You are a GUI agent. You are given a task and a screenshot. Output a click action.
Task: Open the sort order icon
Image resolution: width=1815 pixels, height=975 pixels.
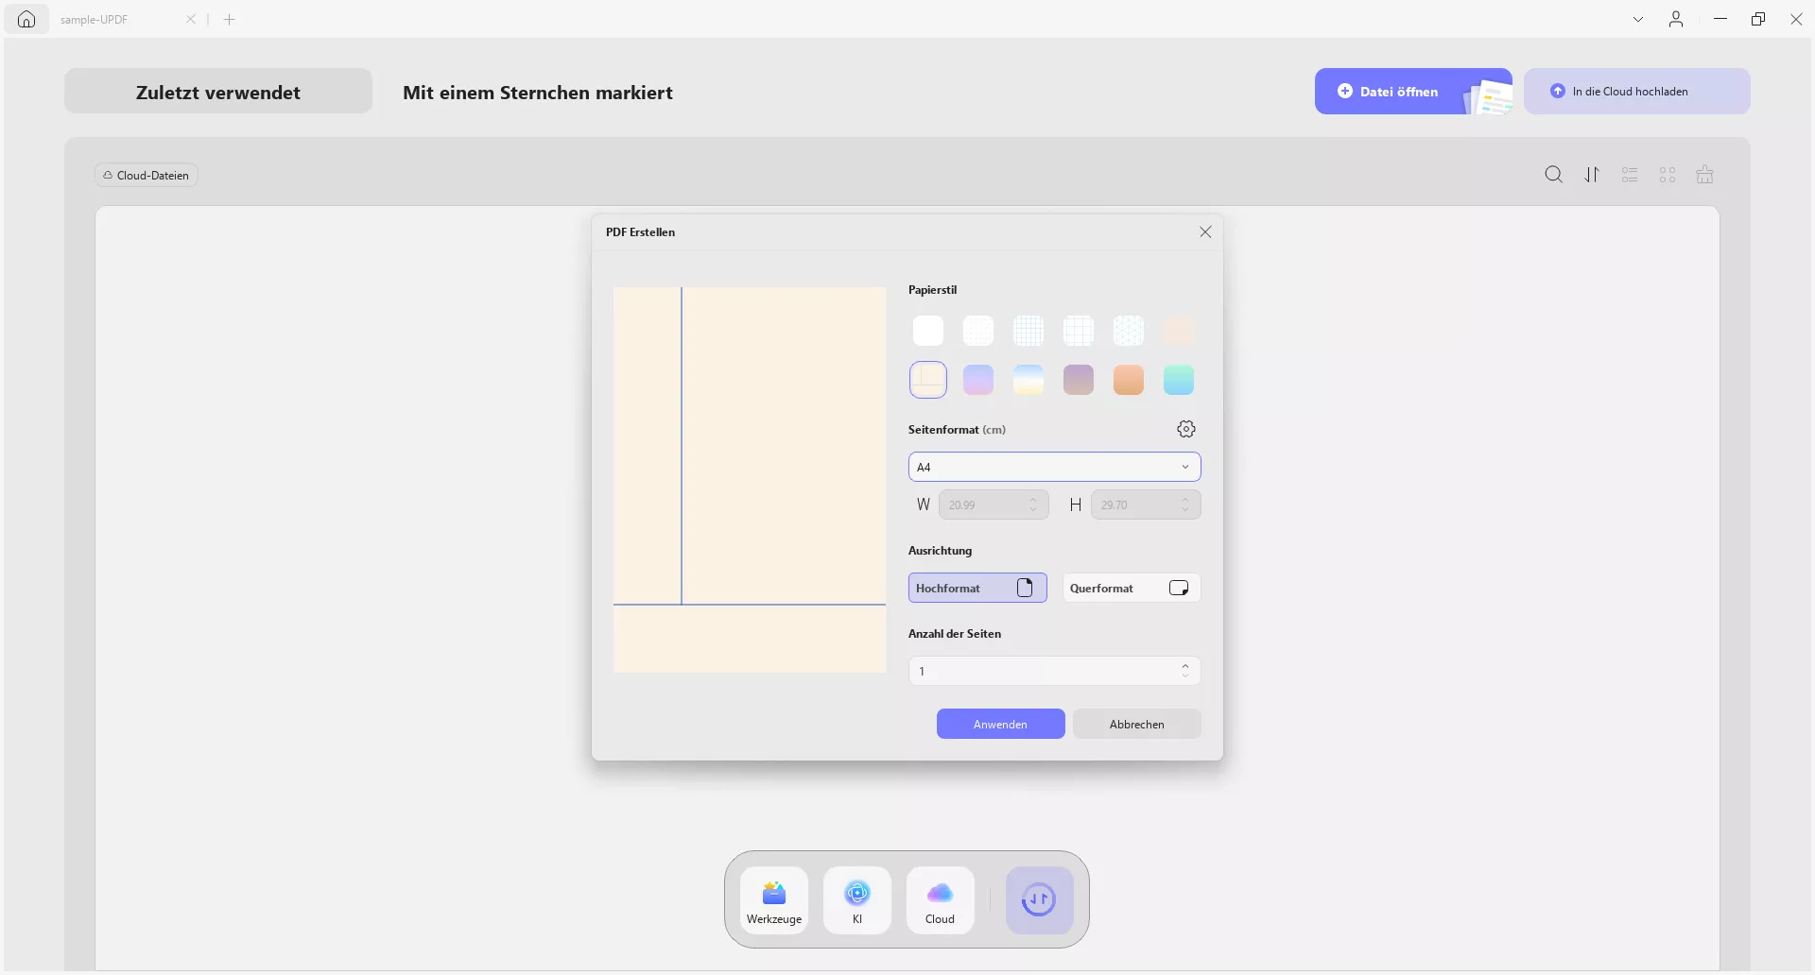pyautogui.click(x=1592, y=175)
